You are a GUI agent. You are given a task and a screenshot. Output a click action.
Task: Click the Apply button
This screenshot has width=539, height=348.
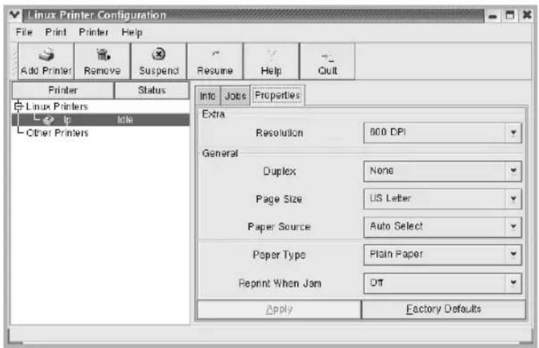279,309
